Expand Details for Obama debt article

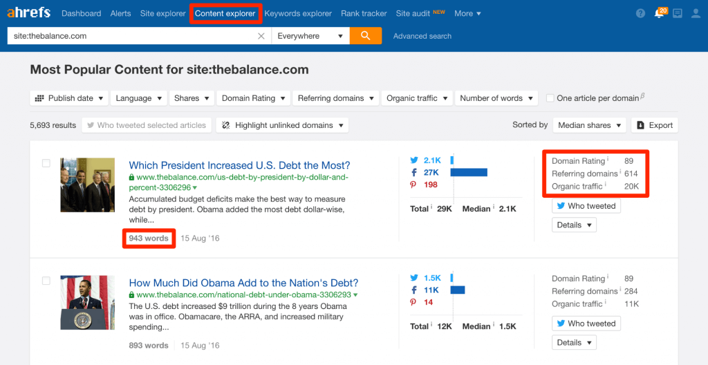pyautogui.click(x=574, y=342)
